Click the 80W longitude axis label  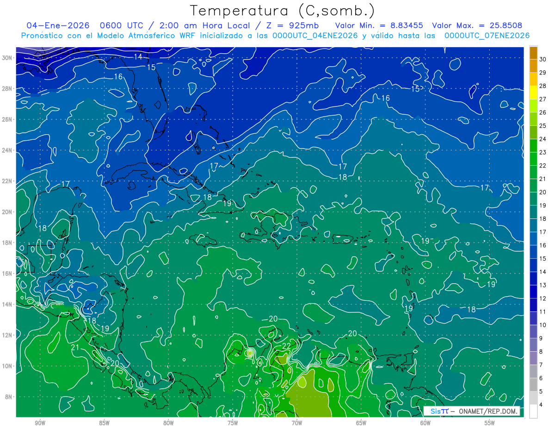pos(168,423)
